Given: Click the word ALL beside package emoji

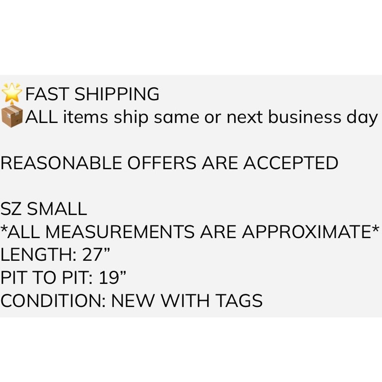Looking at the screenshot, I should pos(41,117).
